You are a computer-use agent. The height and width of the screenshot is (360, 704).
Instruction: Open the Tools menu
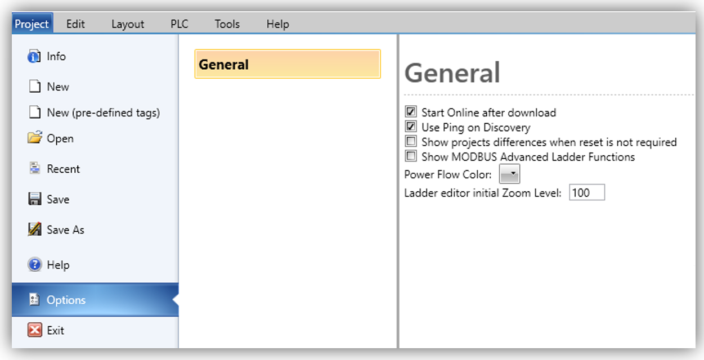point(227,24)
